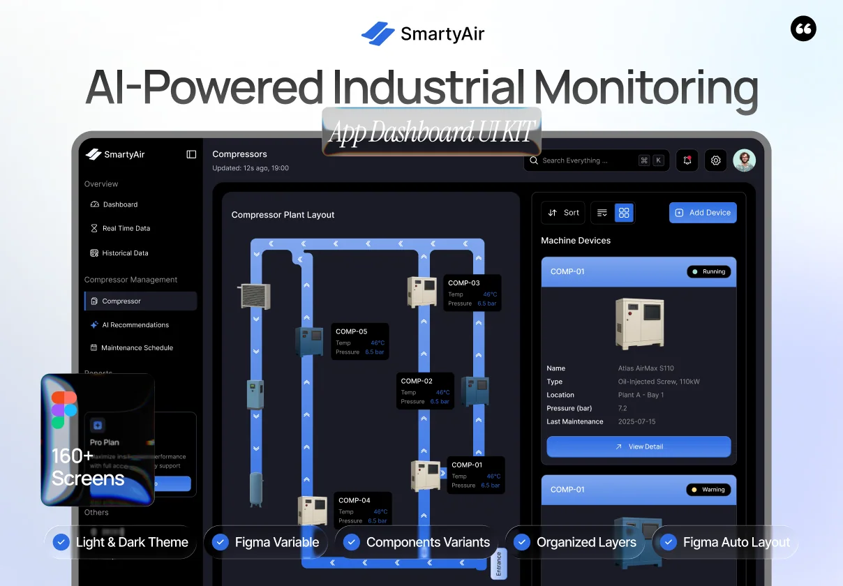The width and height of the screenshot is (843, 586).
Task: Click the COMP-03 info tooltip
Action: [472, 293]
